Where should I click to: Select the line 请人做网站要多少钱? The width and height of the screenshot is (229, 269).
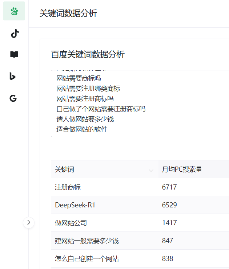point(85,119)
